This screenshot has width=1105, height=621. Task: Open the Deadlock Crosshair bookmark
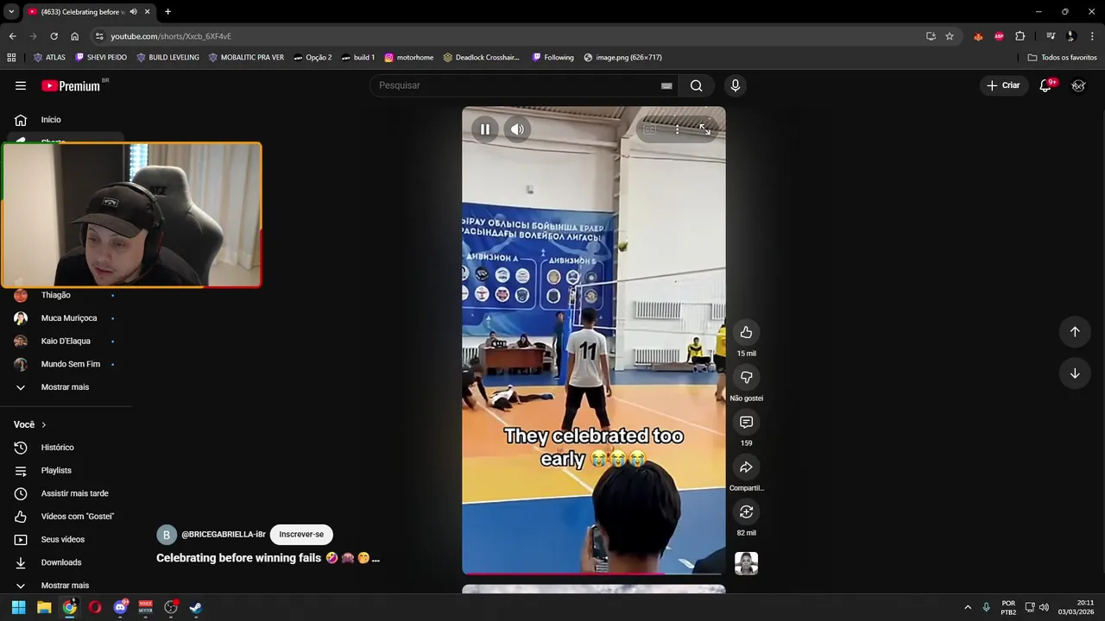481,58
